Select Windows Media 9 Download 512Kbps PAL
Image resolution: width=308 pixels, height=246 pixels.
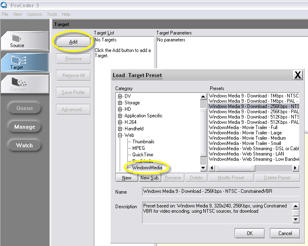click(254, 122)
